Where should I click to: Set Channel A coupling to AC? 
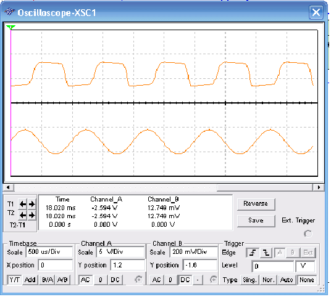tap(85, 280)
